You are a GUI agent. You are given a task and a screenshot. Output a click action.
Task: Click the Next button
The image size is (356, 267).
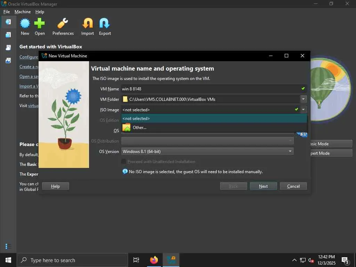point(264,186)
